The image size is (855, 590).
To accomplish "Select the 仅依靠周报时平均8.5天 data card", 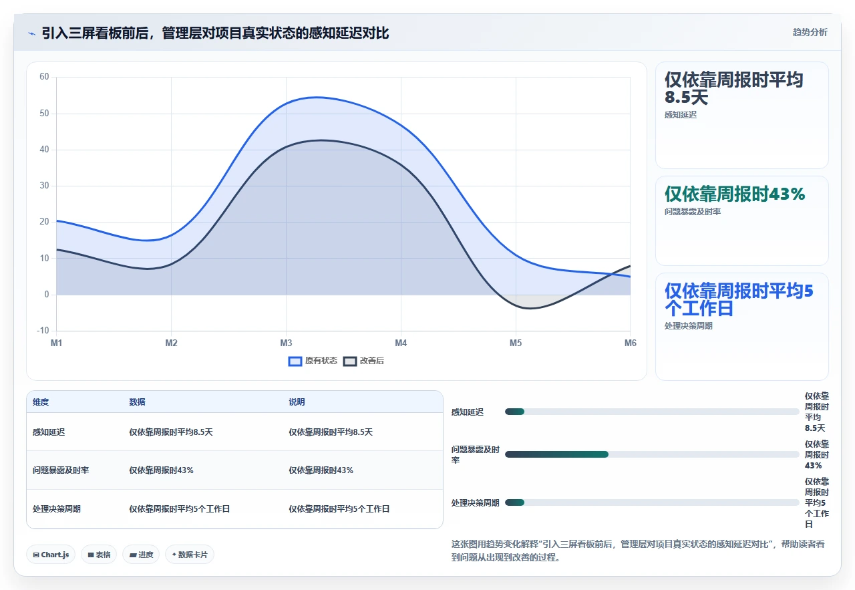I will click(x=741, y=115).
